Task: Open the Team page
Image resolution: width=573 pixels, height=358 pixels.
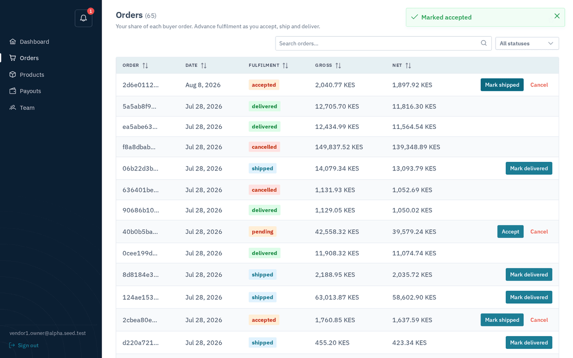Action: pyautogui.click(x=27, y=107)
